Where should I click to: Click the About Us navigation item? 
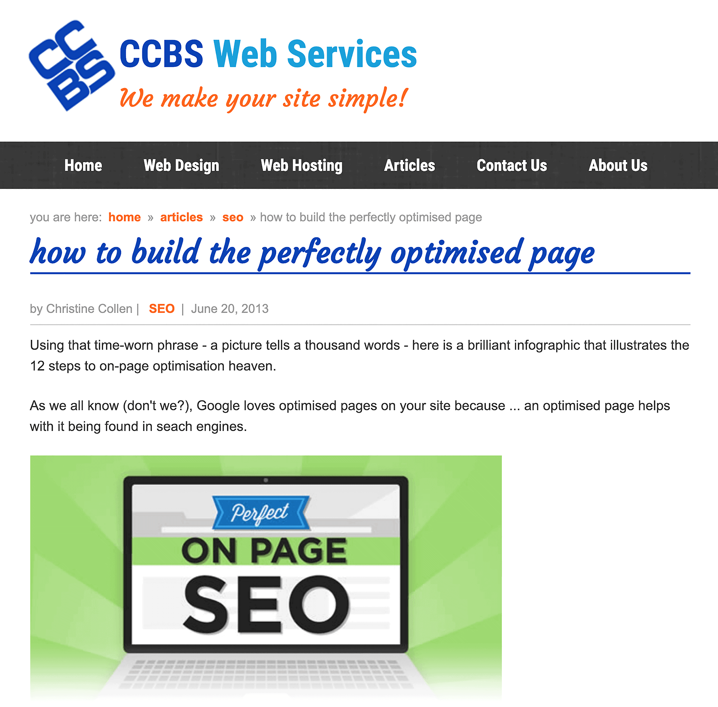pyautogui.click(x=618, y=165)
